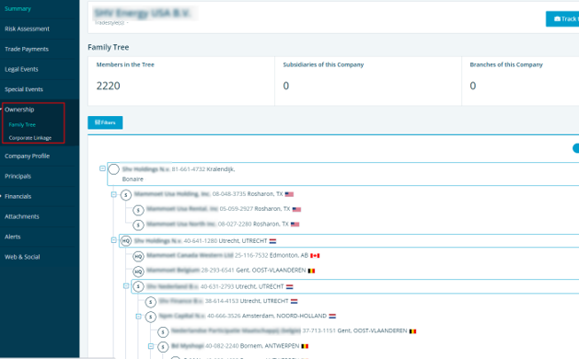Click Netherlands flag beside 40-641-1280 Utrecht

(x=272, y=241)
